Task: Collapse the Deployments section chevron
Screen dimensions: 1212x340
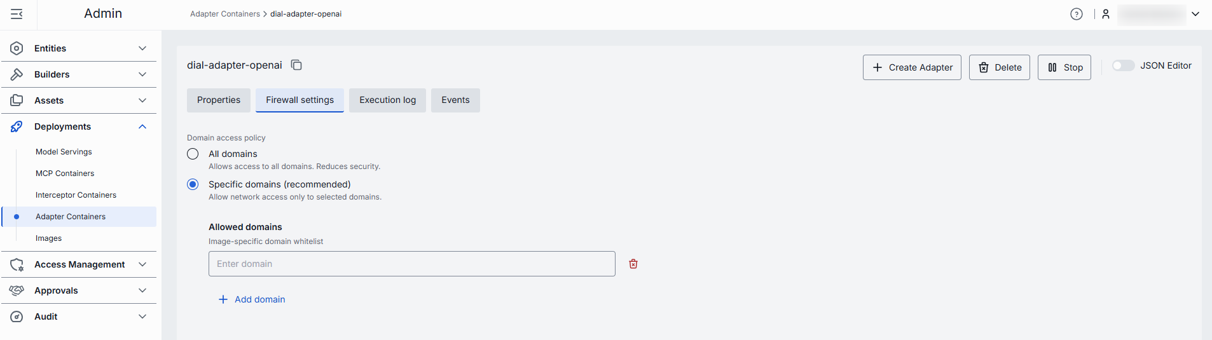Action: coord(142,126)
